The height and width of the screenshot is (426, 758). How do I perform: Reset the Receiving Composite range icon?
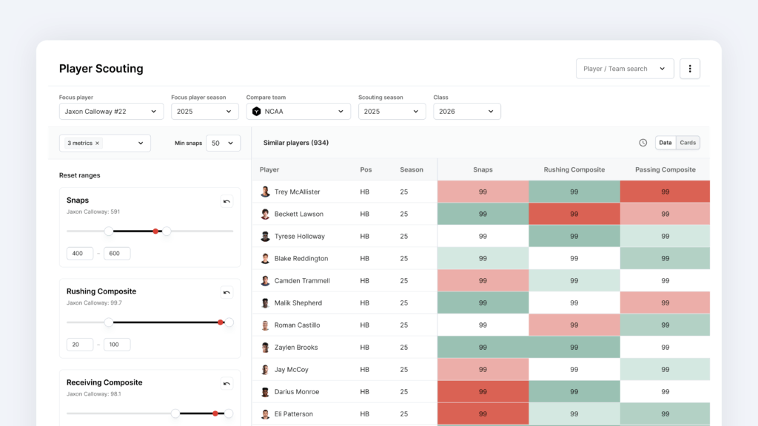coord(227,383)
